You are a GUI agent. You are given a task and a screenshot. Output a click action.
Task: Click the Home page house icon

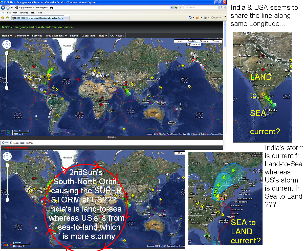click(190, 18)
